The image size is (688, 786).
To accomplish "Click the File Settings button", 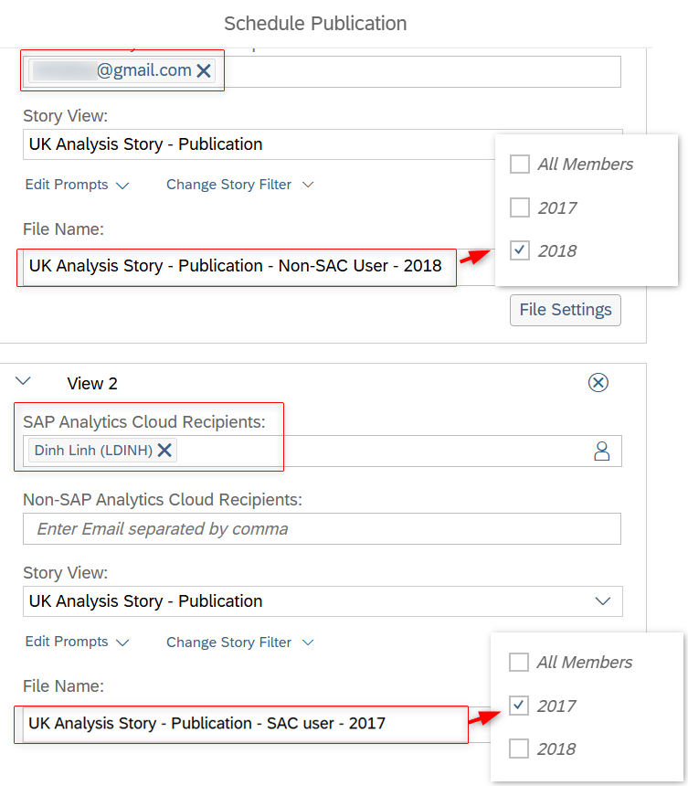I will click(566, 311).
